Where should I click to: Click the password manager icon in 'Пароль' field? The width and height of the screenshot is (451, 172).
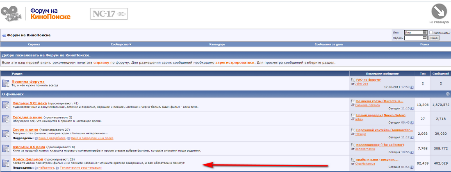pyautogui.click(x=425, y=38)
